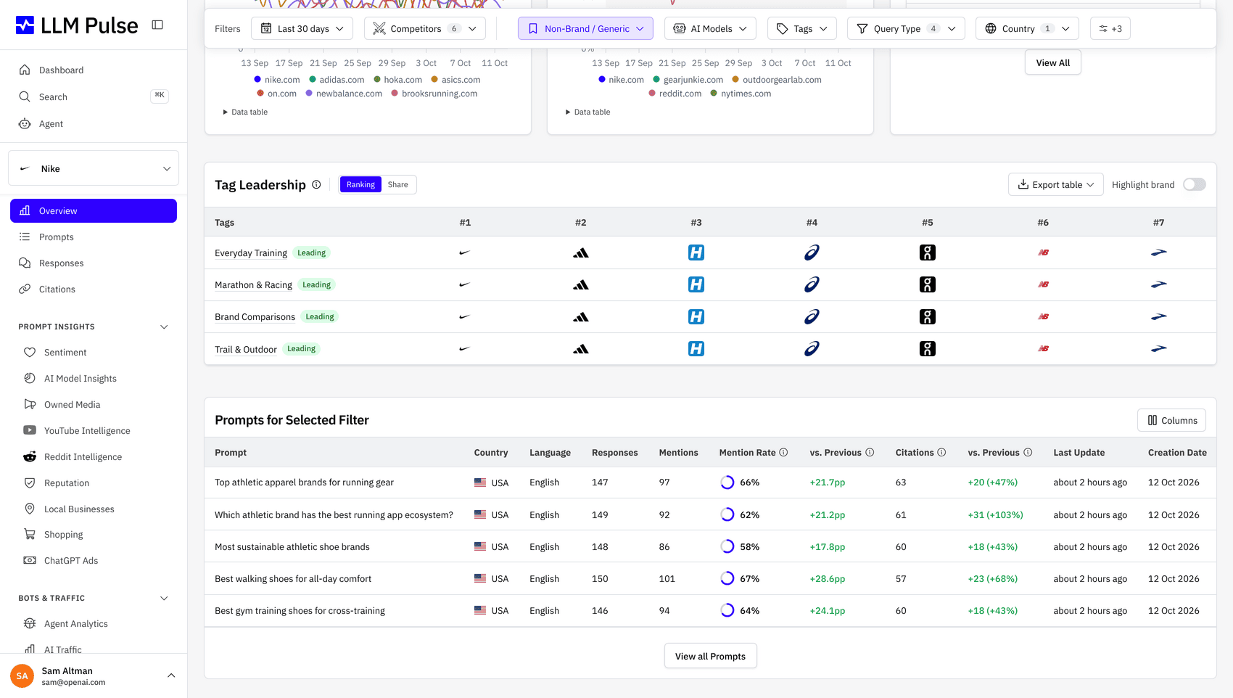Expand nike.com chart Data table
1233x698 pixels.
pos(245,112)
